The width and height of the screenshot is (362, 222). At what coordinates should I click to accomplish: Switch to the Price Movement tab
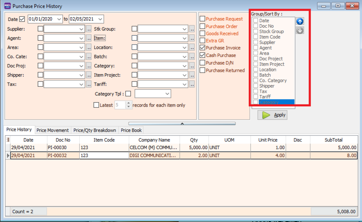click(52, 130)
